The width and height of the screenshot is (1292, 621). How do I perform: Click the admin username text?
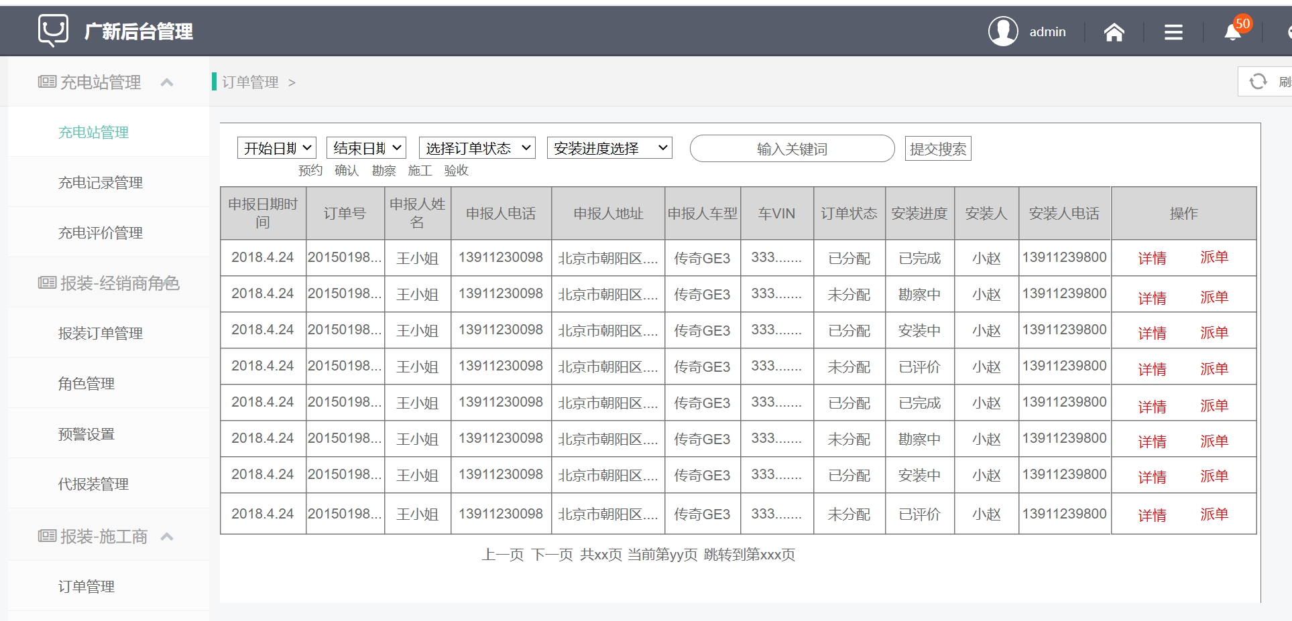coord(1047,31)
